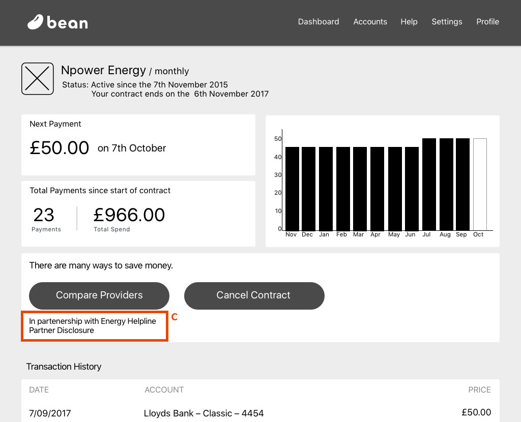Click the PRICE column header

(479, 390)
